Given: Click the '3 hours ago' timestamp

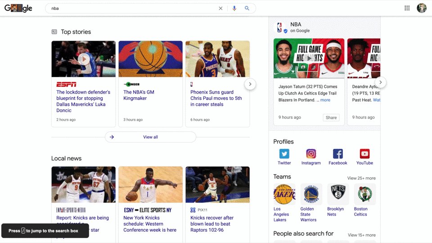Looking at the screenshot, I should [x=133, y=120].
